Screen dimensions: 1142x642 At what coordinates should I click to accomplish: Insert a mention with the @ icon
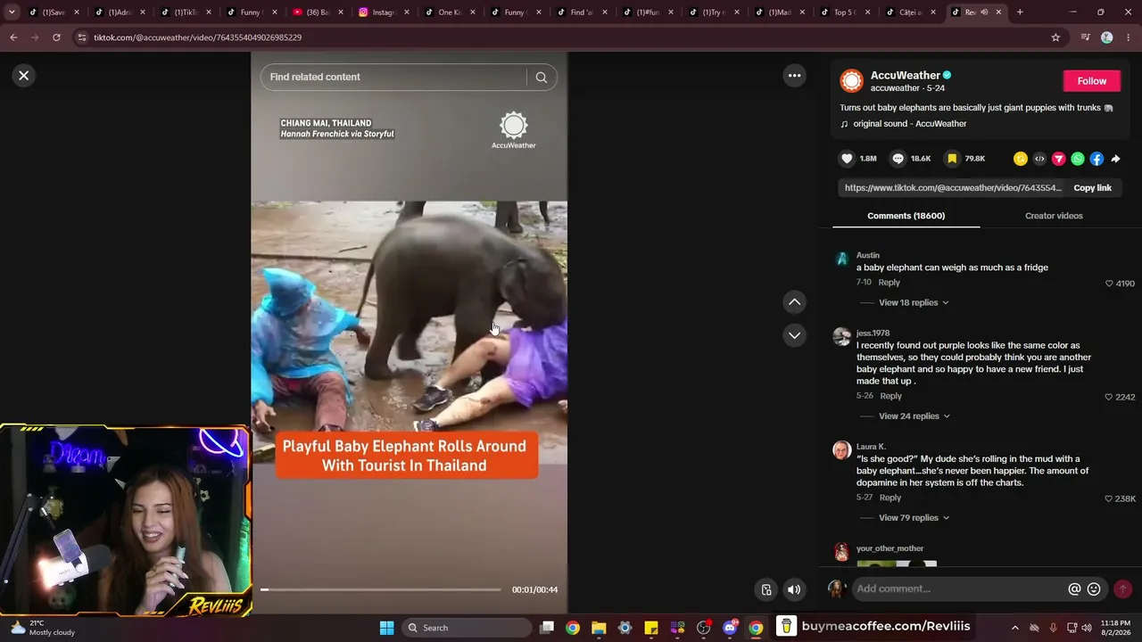(x=1074, y=589)
